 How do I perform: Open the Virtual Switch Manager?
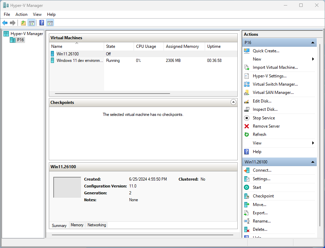point(275,84)
